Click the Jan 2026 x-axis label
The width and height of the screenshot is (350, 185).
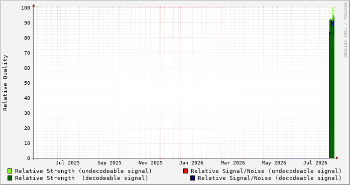(191, 163)
